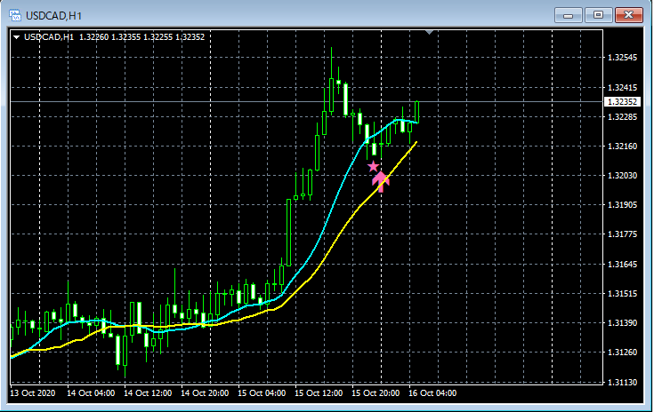Click the latest rightmost candlestick
Screen dimensions: 654x412
(416, 112)
